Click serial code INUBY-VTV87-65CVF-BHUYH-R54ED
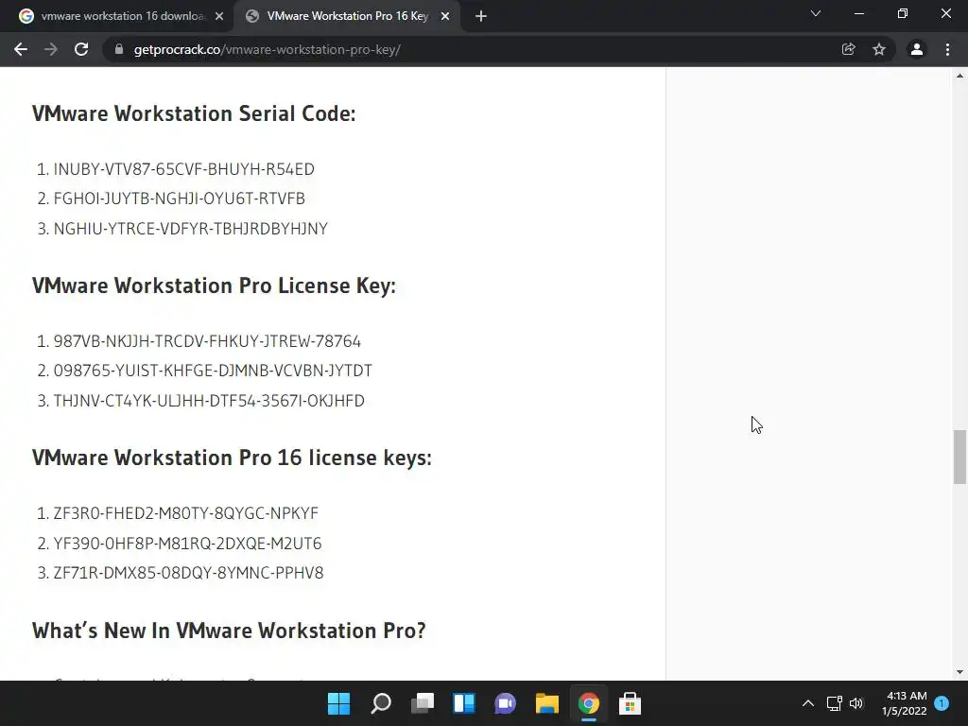Viewport: 968px width, 726px height. coord(184,169)
